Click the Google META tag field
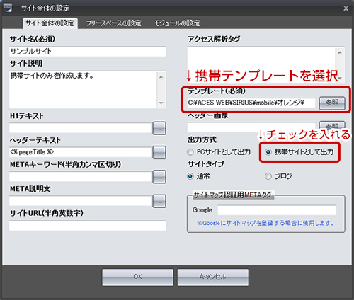Image resolution: width=354 pixels, height=300 pixels. pyautogui.click(x=277, y=210)
